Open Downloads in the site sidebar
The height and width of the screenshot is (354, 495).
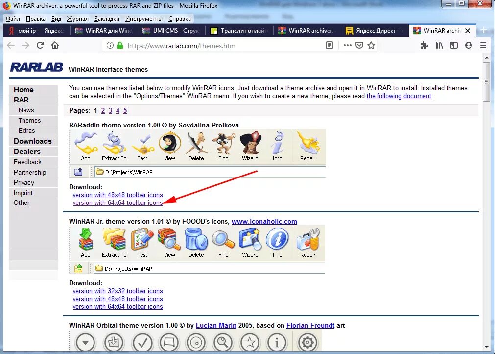[x=32, y=141]
